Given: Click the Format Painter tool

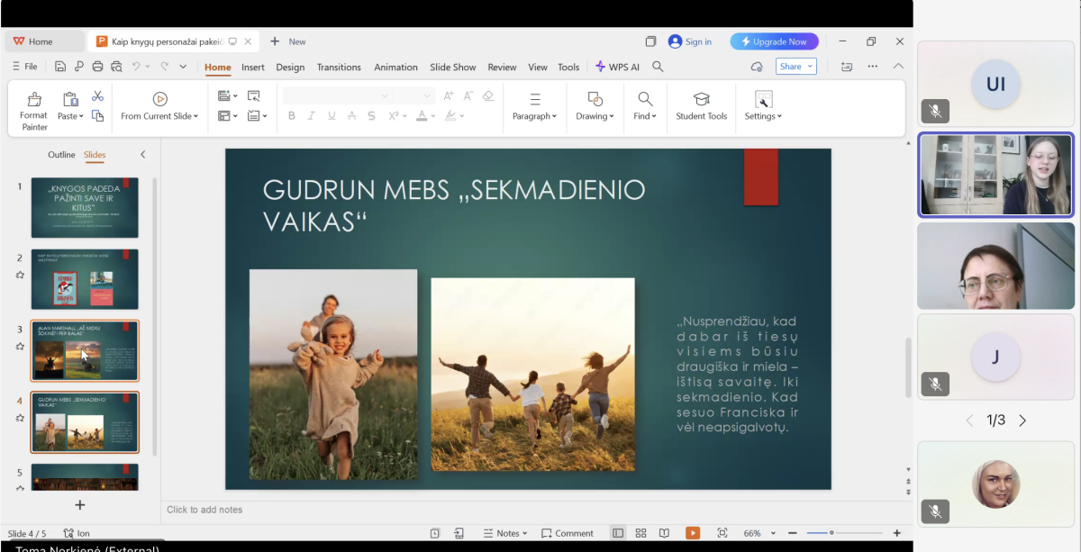Looking at the screenshot, I should (x=34, y=110).
